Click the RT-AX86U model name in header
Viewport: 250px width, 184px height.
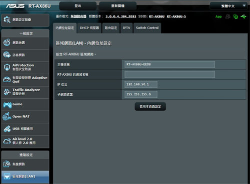click(x=39, y=6)
